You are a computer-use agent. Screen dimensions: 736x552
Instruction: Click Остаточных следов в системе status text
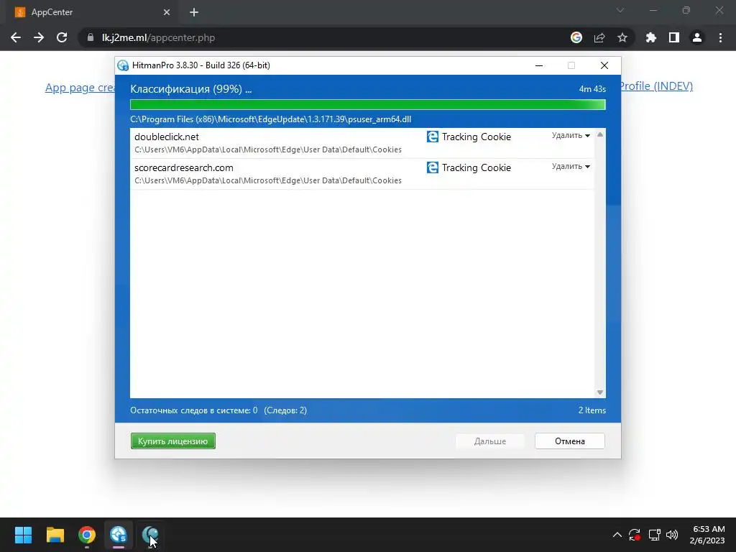(194, 410)
